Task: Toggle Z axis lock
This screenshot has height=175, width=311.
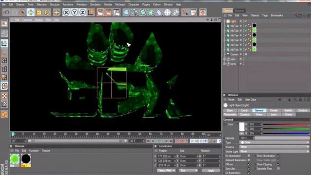Action: pyautogui.click(x=83, y=13)
